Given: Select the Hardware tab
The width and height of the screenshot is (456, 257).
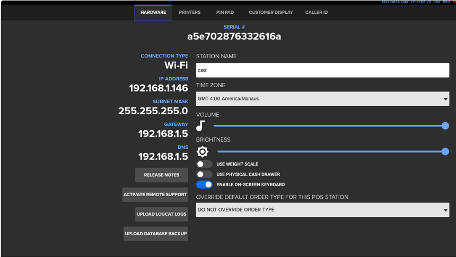Looking at the screenshot, I should click(153, 12).
